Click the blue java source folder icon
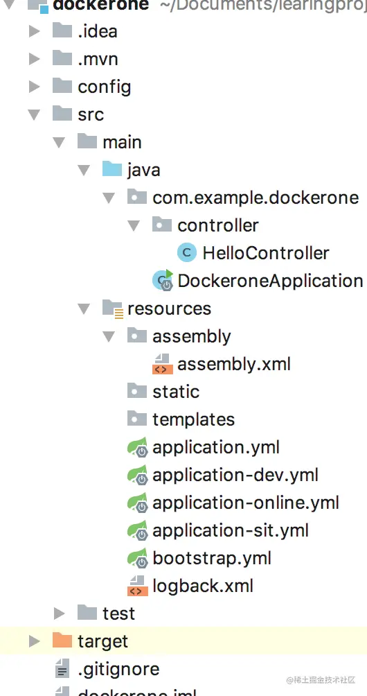The height and width of the screenshot is (696, 367). (111, 170)
